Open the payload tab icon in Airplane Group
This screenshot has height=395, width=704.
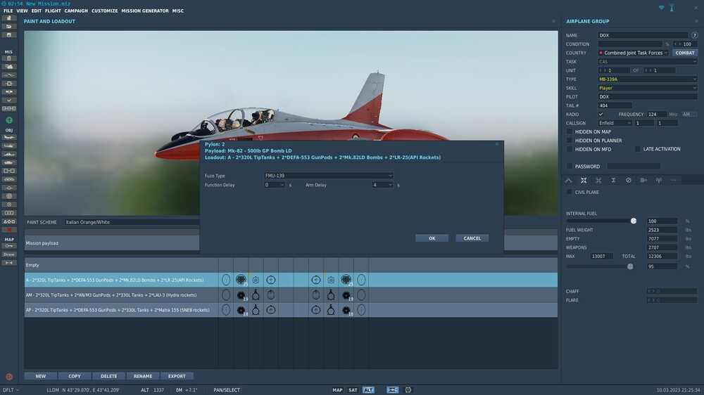coord(584,180)
